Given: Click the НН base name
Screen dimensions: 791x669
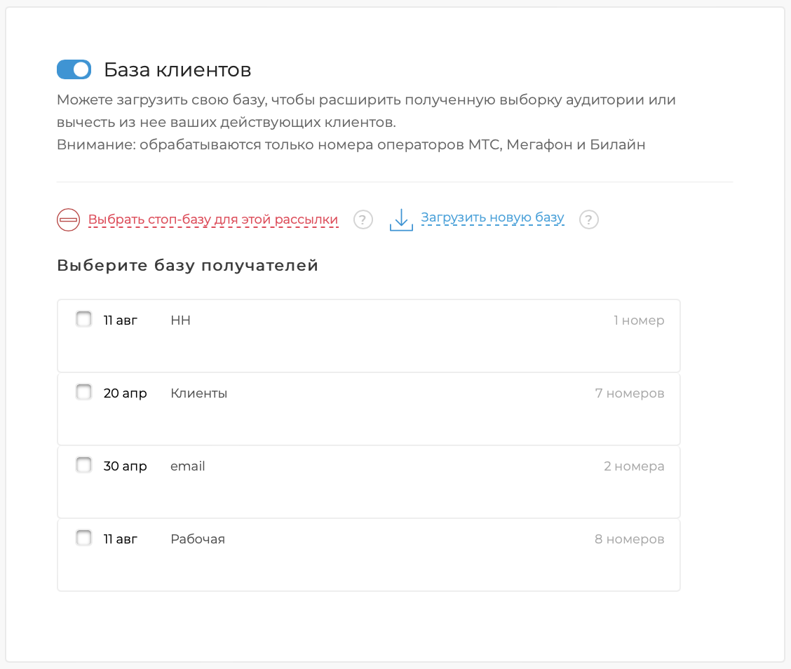Looking at the screenshot, I should [x=180, y=320].
